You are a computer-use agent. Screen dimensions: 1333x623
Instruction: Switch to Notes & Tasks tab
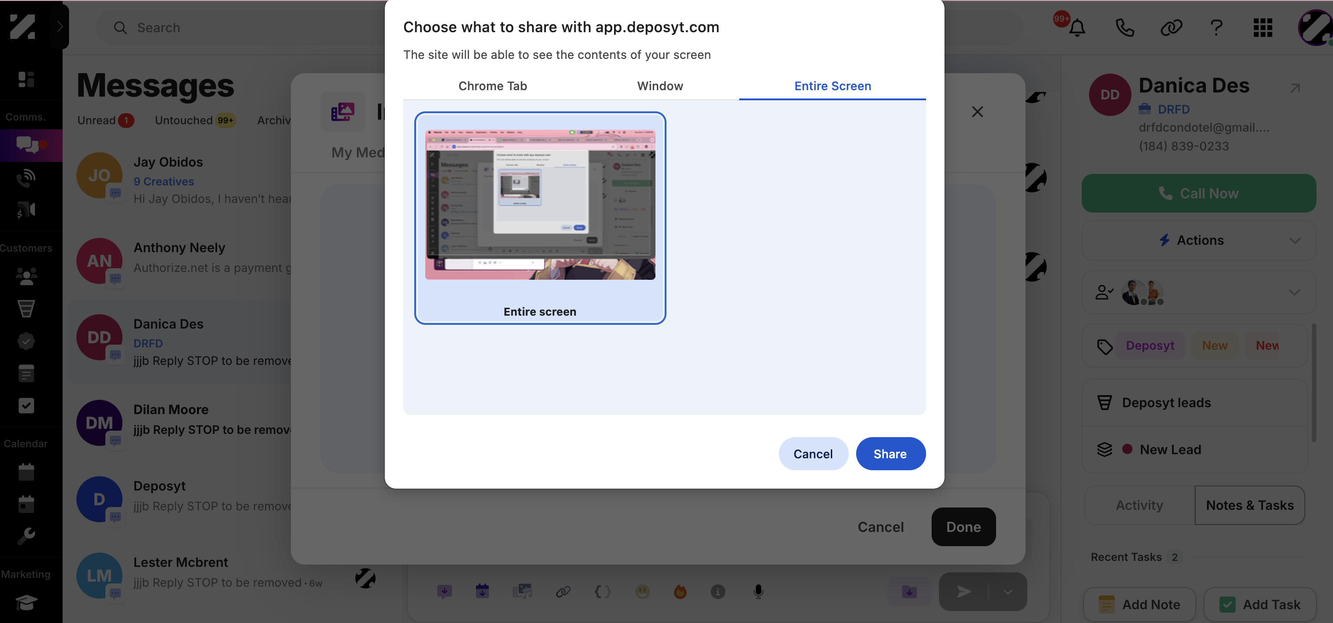1250,505
